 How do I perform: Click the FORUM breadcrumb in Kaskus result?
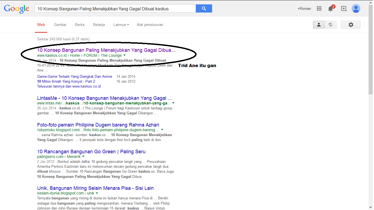click(x=90, y=55)
